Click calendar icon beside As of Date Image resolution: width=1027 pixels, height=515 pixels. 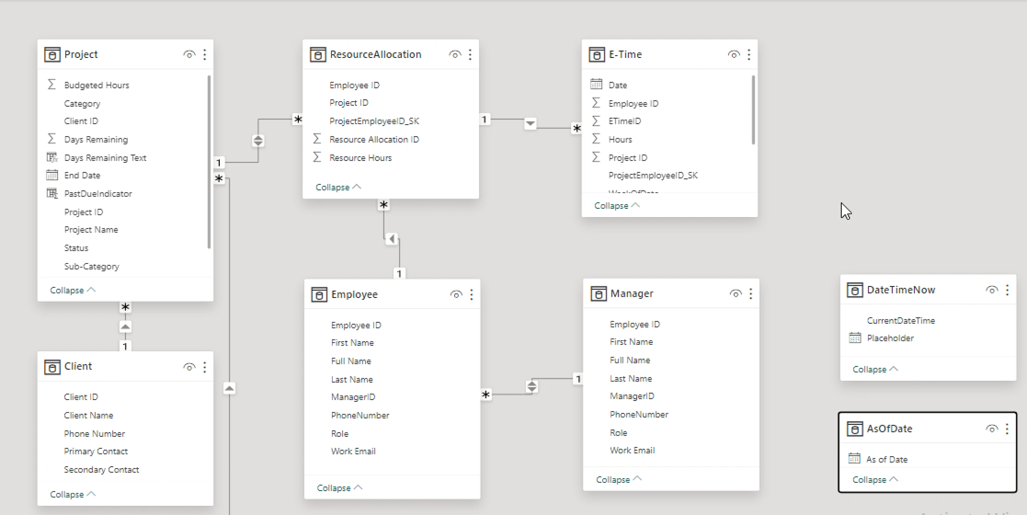(x=854, y=458)
